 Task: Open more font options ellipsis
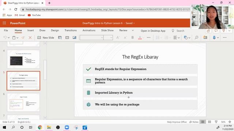tap(148, 37)
